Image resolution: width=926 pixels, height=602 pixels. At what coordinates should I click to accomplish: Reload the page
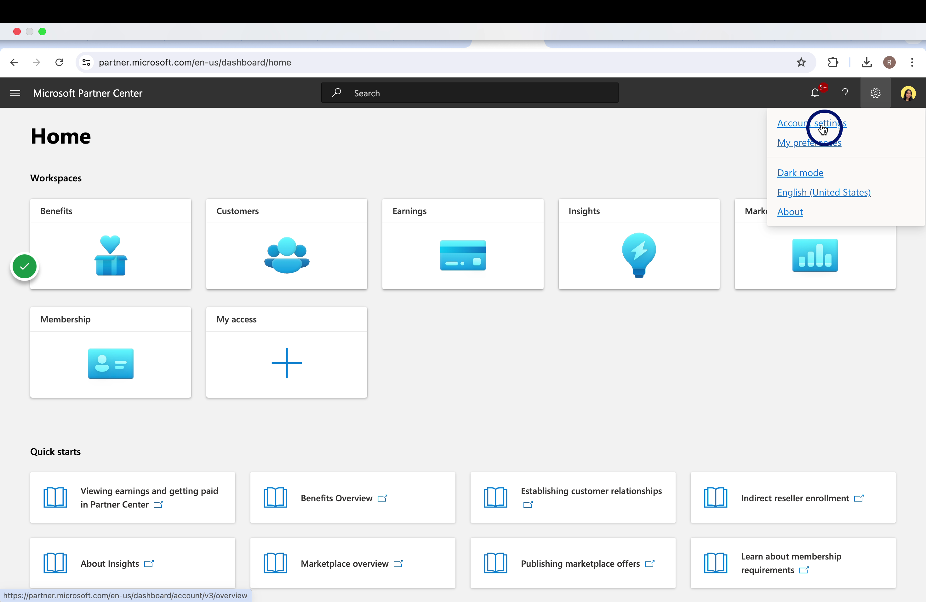(x=59, y=62)
